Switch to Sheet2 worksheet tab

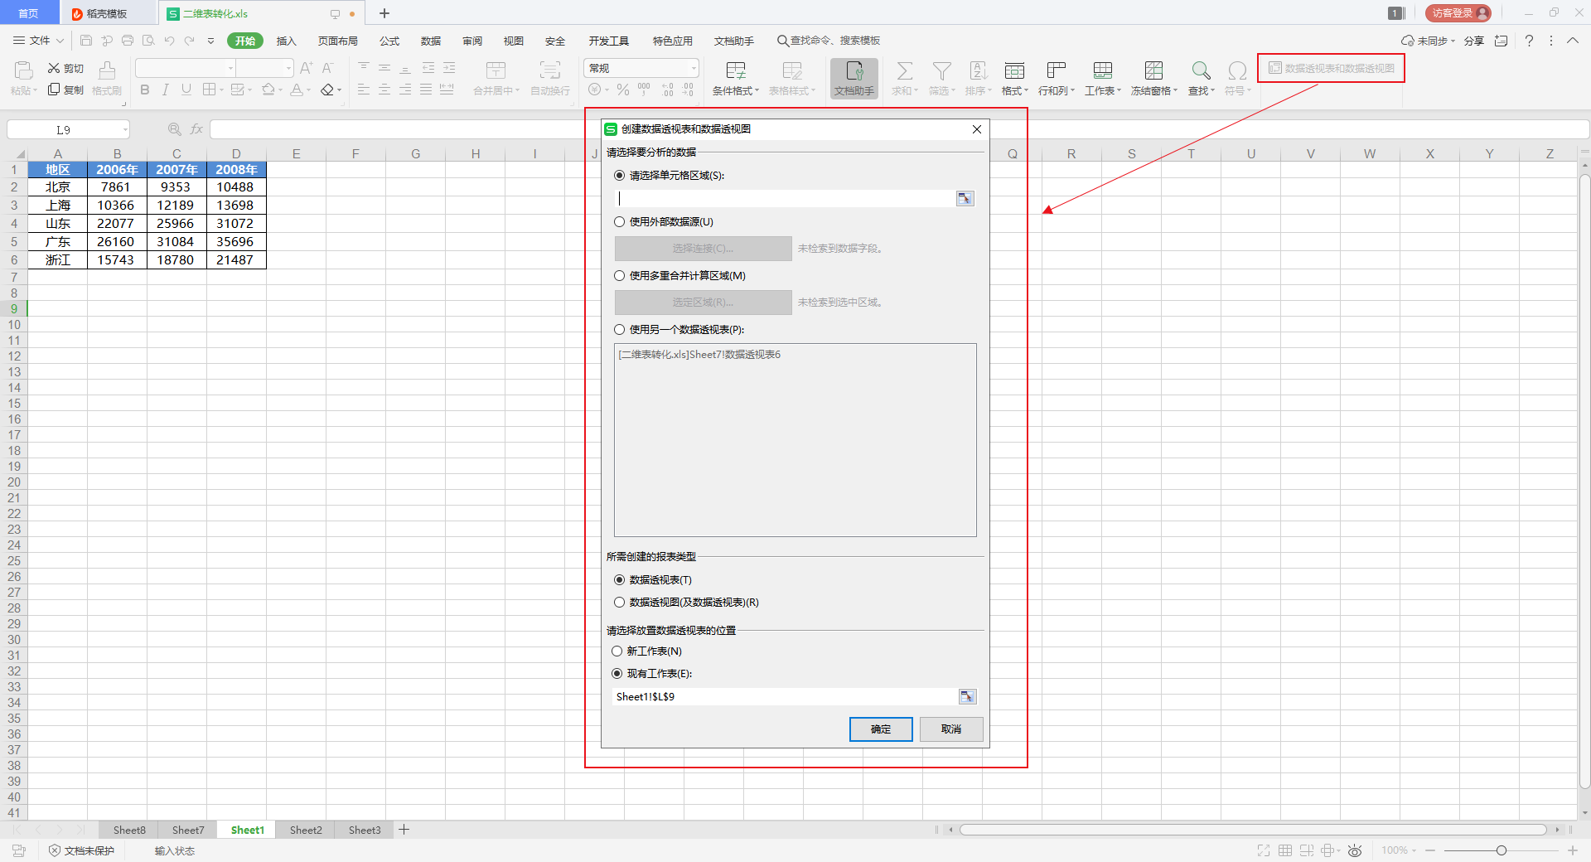[x=306, y=830]
